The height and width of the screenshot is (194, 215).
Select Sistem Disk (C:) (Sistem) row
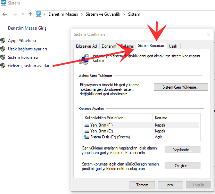pyautogui.click(x=141, y=137)
